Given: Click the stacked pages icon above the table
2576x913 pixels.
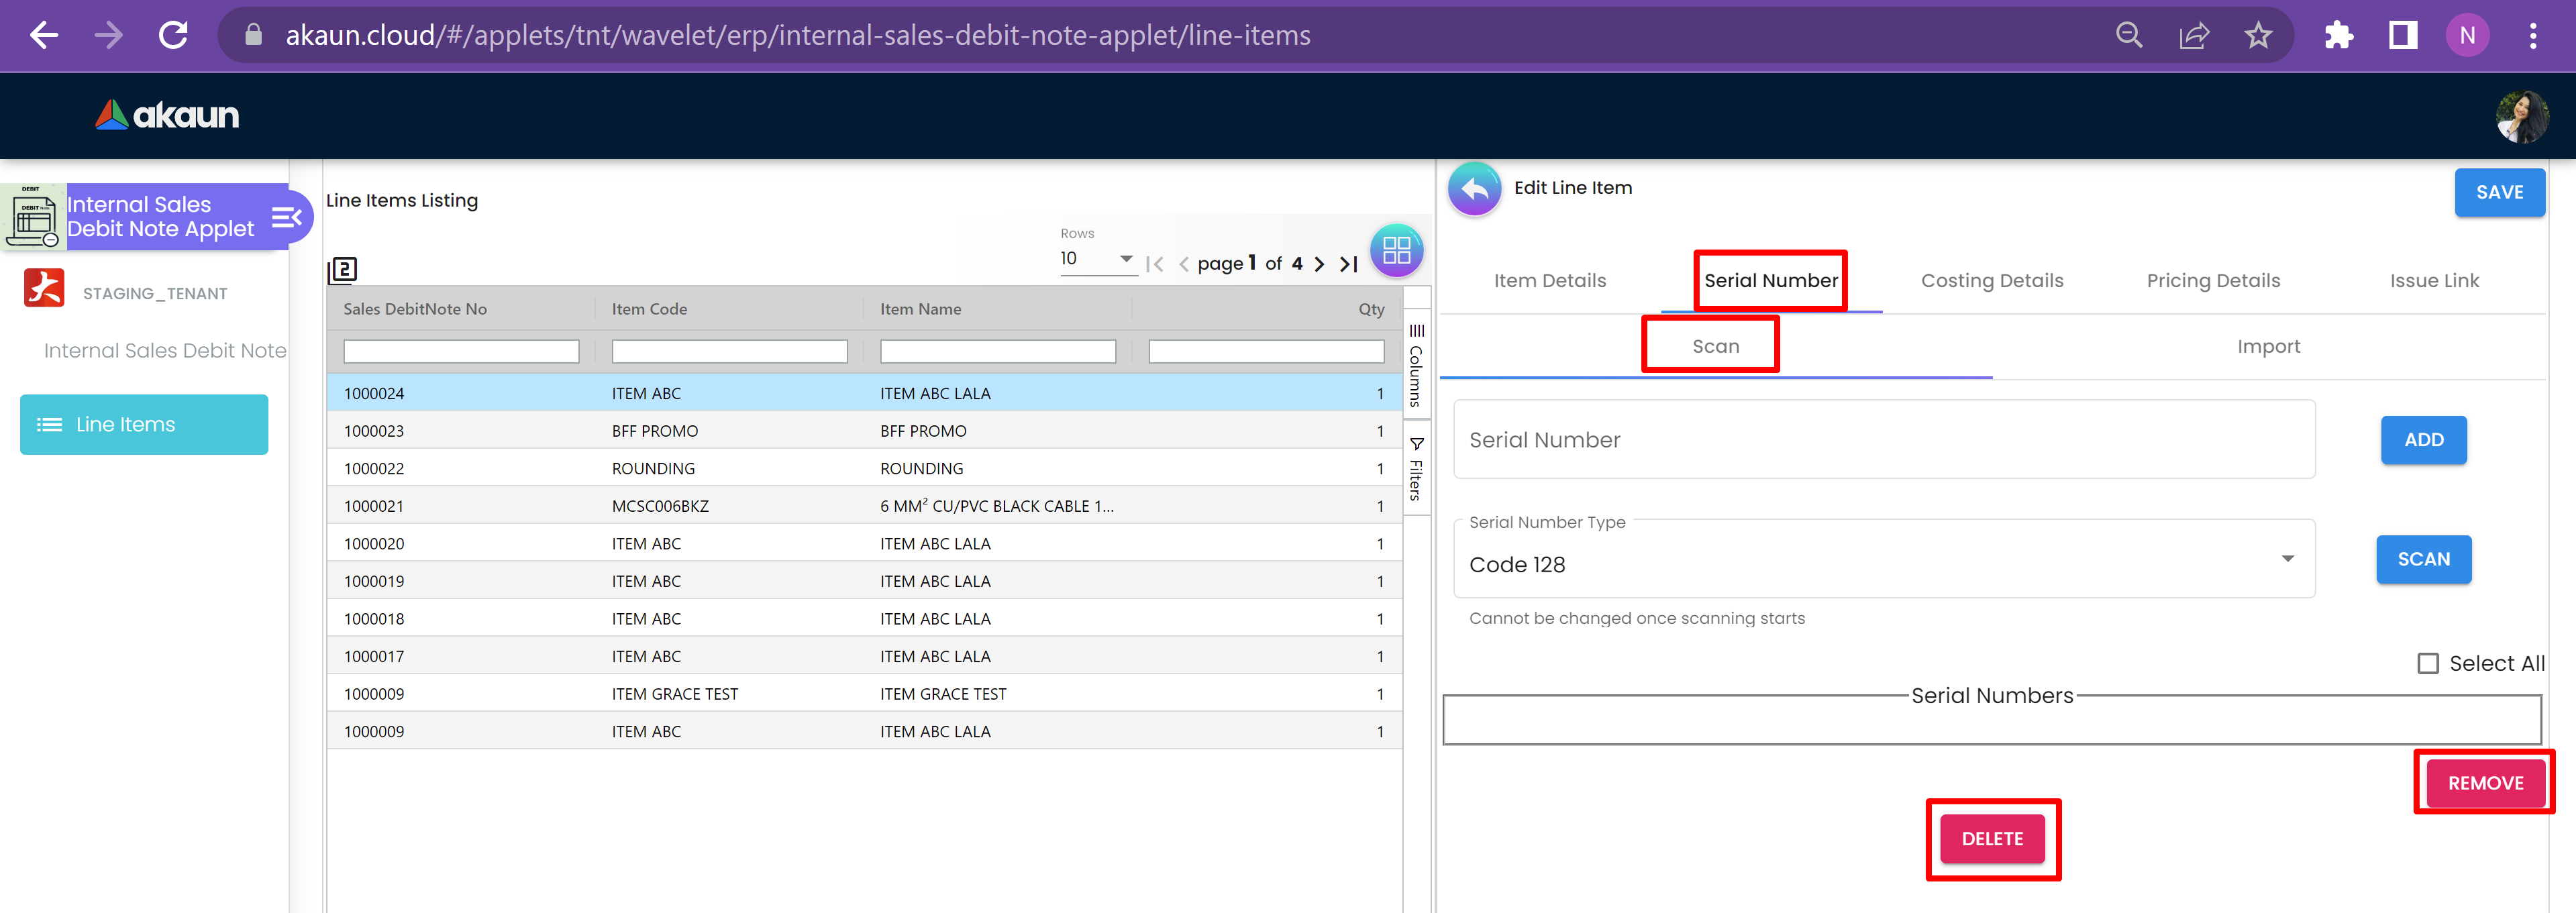Looking at the screenshot, I should [342, 269].
